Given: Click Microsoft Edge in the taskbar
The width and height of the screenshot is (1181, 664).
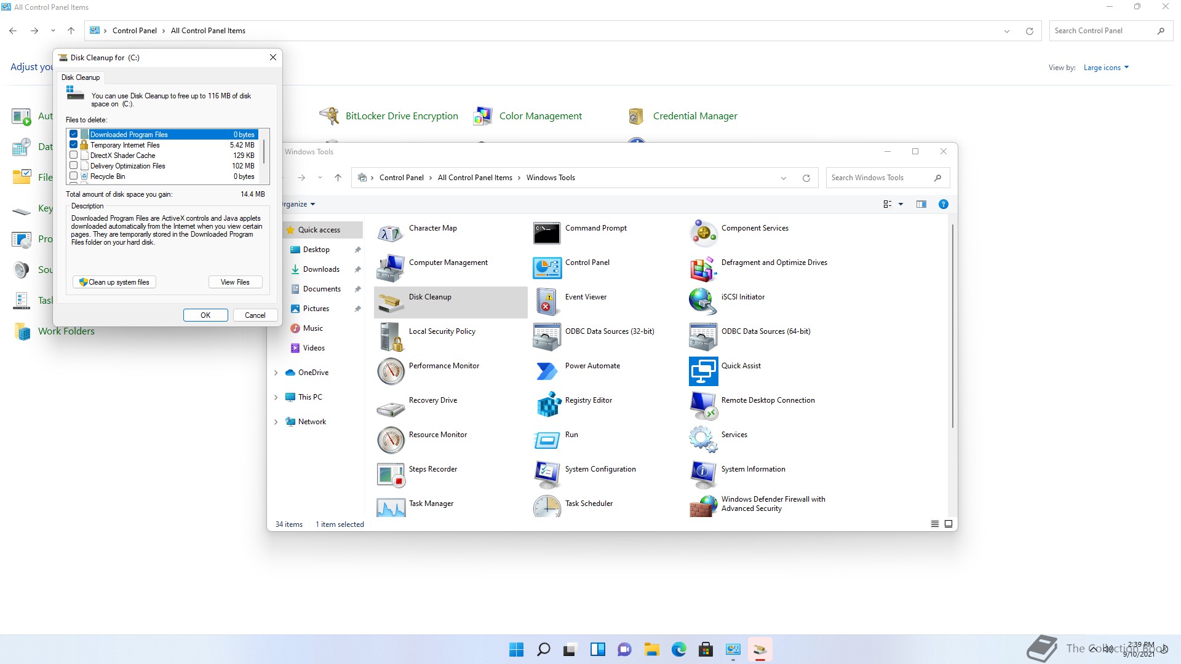Looking at the screenshot, I should [x=678, y=649].
